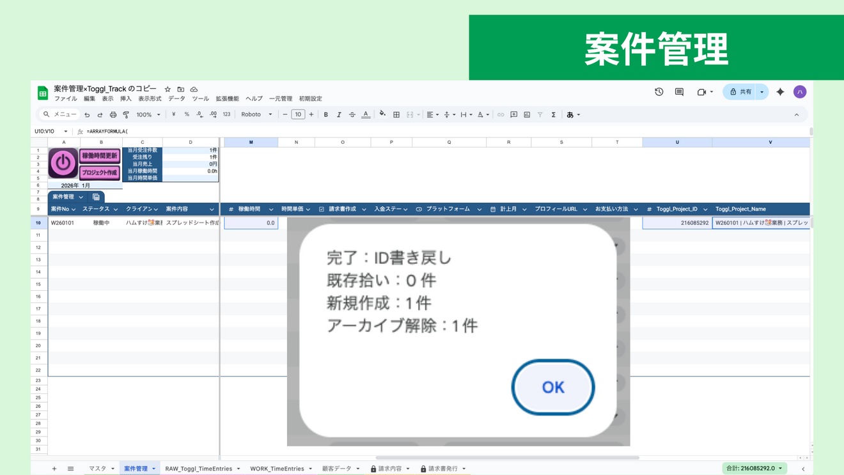The height and width of the screenshot is (475, 844).
Task: Open the 案件管理 table name dropdown
Action: click(81, 197)
